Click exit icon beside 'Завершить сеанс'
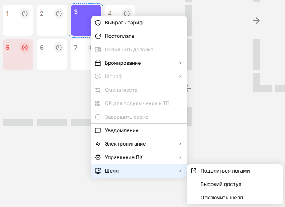The width and height of the screenshot is (285, 207). coord(98,117)
